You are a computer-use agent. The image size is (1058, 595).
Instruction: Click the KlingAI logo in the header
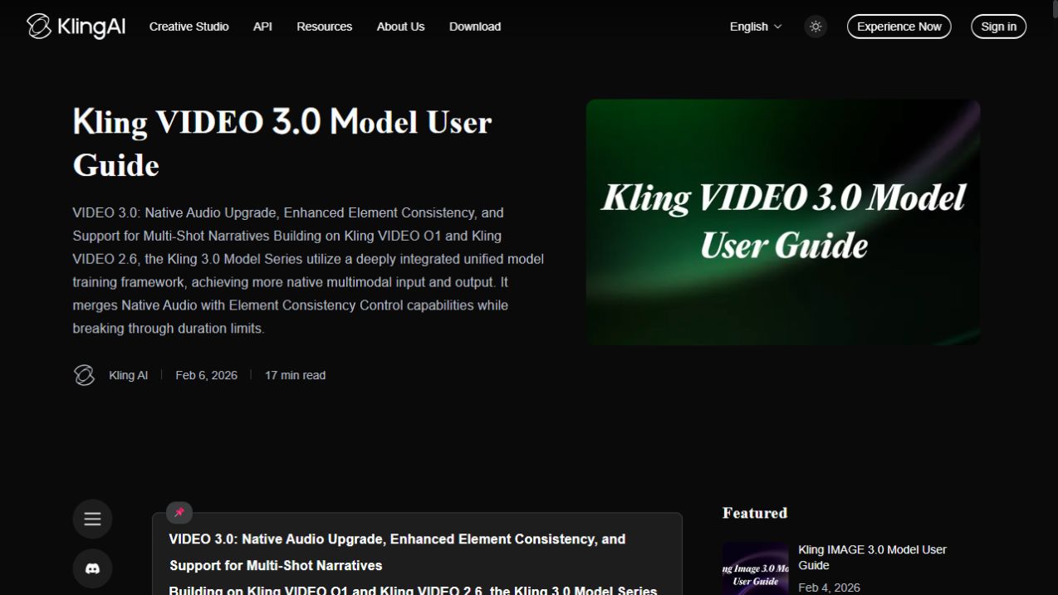click(x=76, y=27)
